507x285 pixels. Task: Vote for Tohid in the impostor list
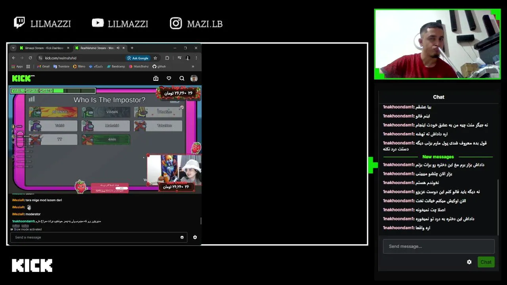(x=53, y=126)
